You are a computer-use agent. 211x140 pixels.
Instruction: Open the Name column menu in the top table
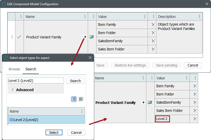pyautogui.click(x=85, y=17)
